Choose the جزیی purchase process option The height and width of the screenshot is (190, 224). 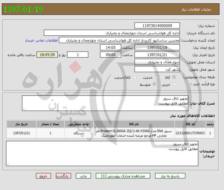(x=174, y=84)
